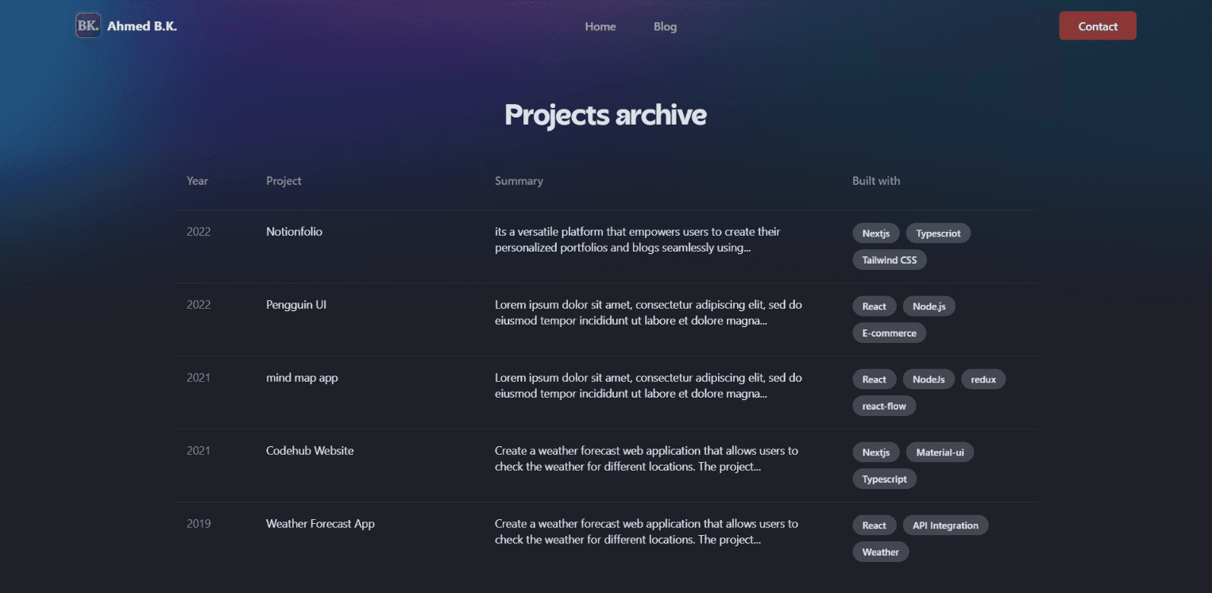
Task: Click the NodeJs tag
Action: [928, 379]
